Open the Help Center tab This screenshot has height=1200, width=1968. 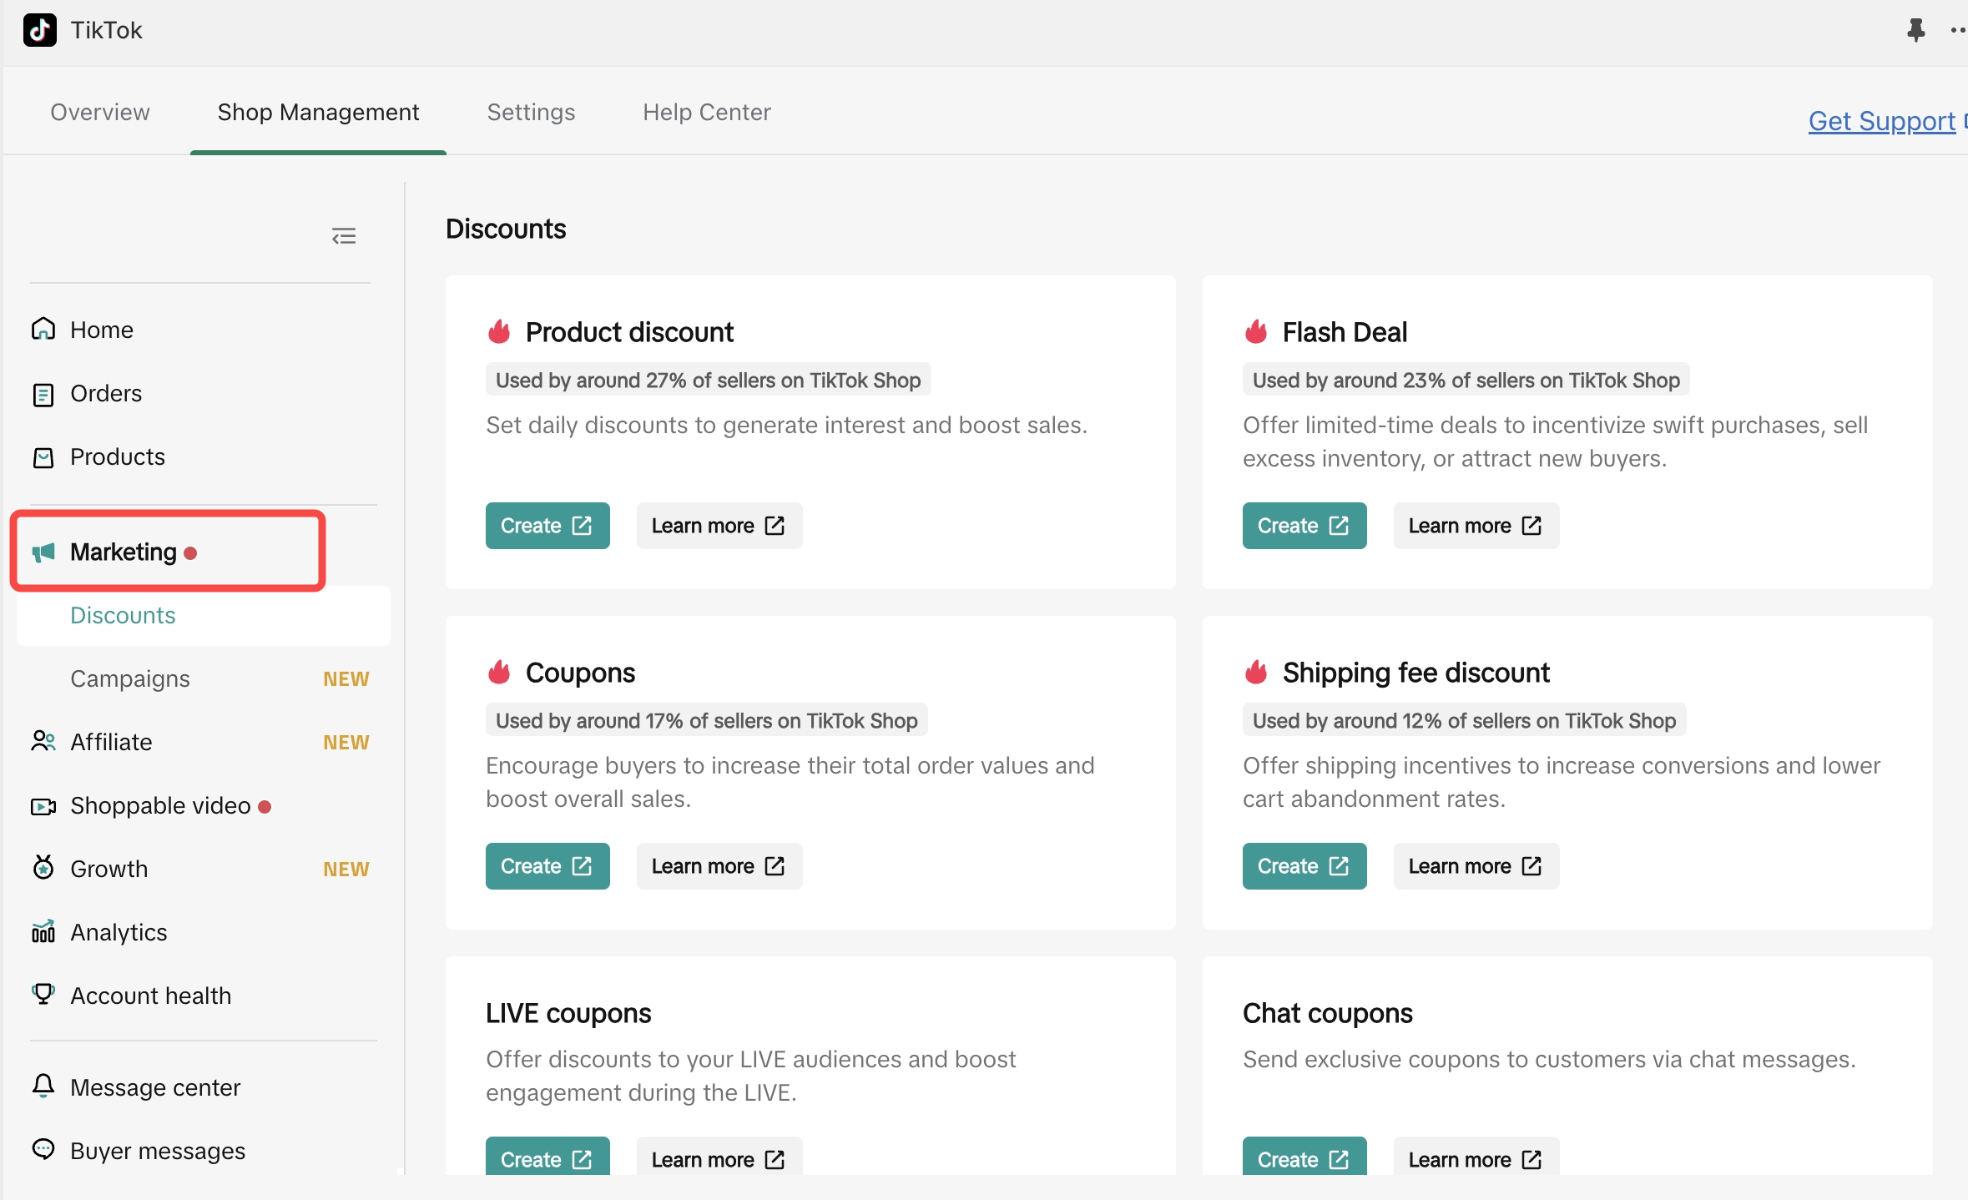706,112
